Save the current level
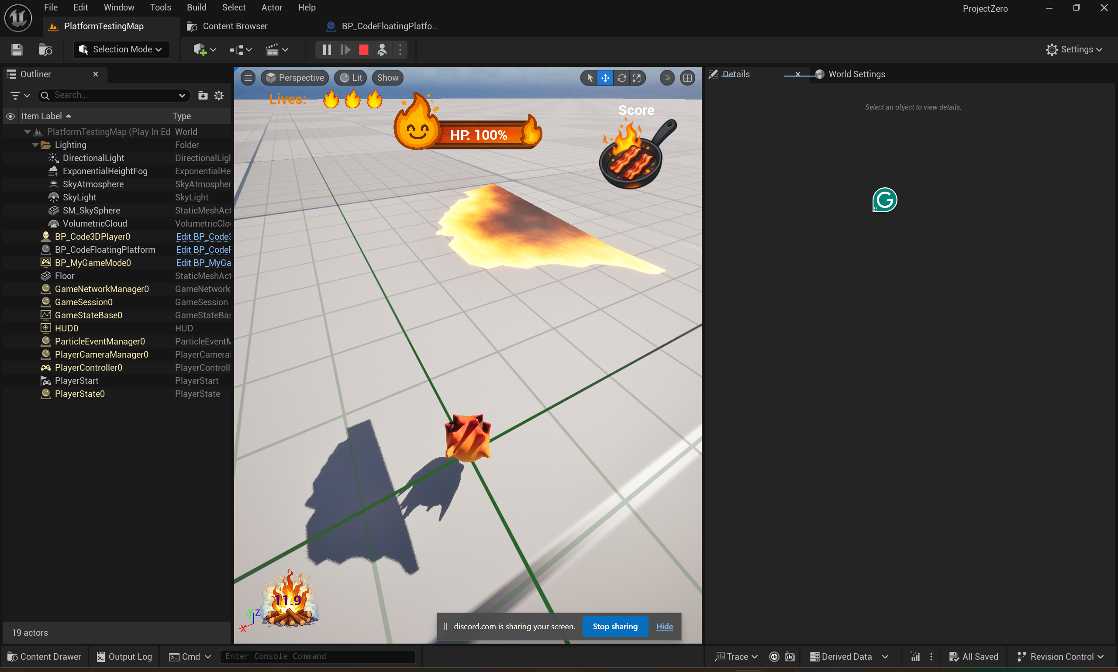Screen dimensions: 1118x672 click(16, 49)
